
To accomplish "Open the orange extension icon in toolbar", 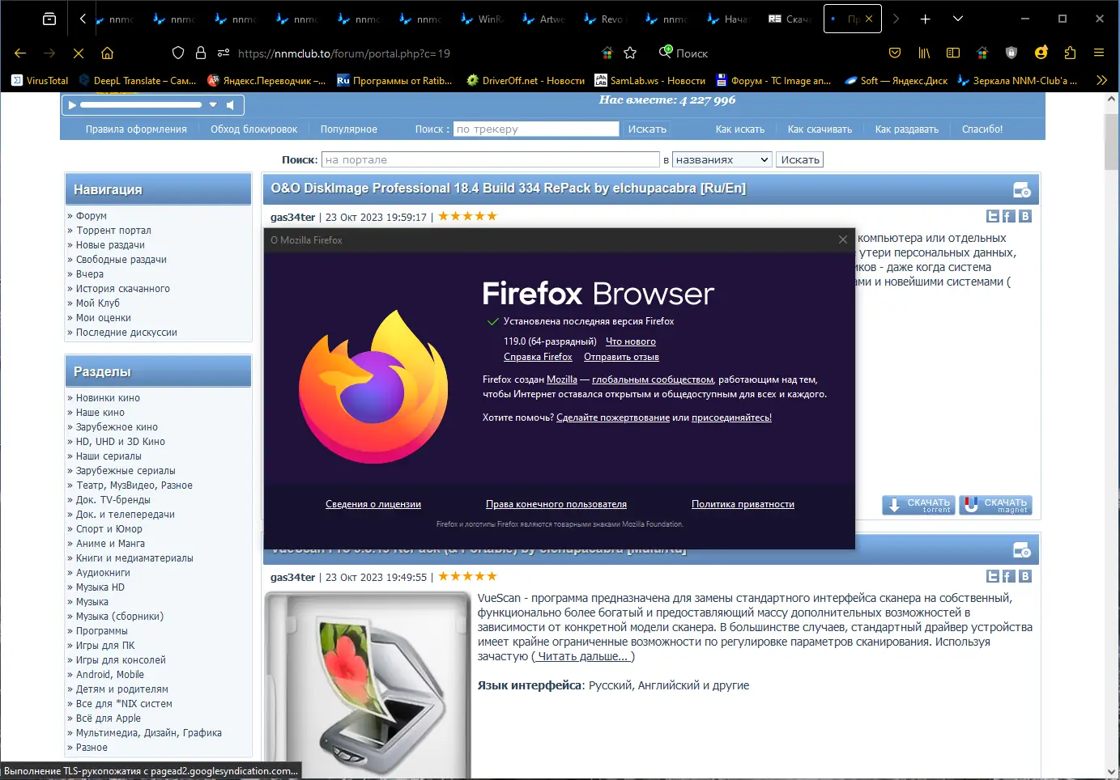I will click(1041, 53).
